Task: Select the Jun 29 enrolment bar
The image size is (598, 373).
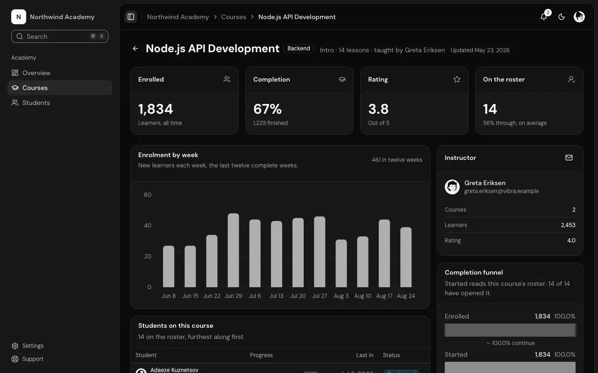Action: point(233,250)
